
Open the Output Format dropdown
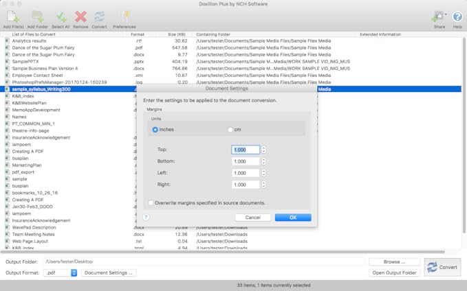pos(74,272)
